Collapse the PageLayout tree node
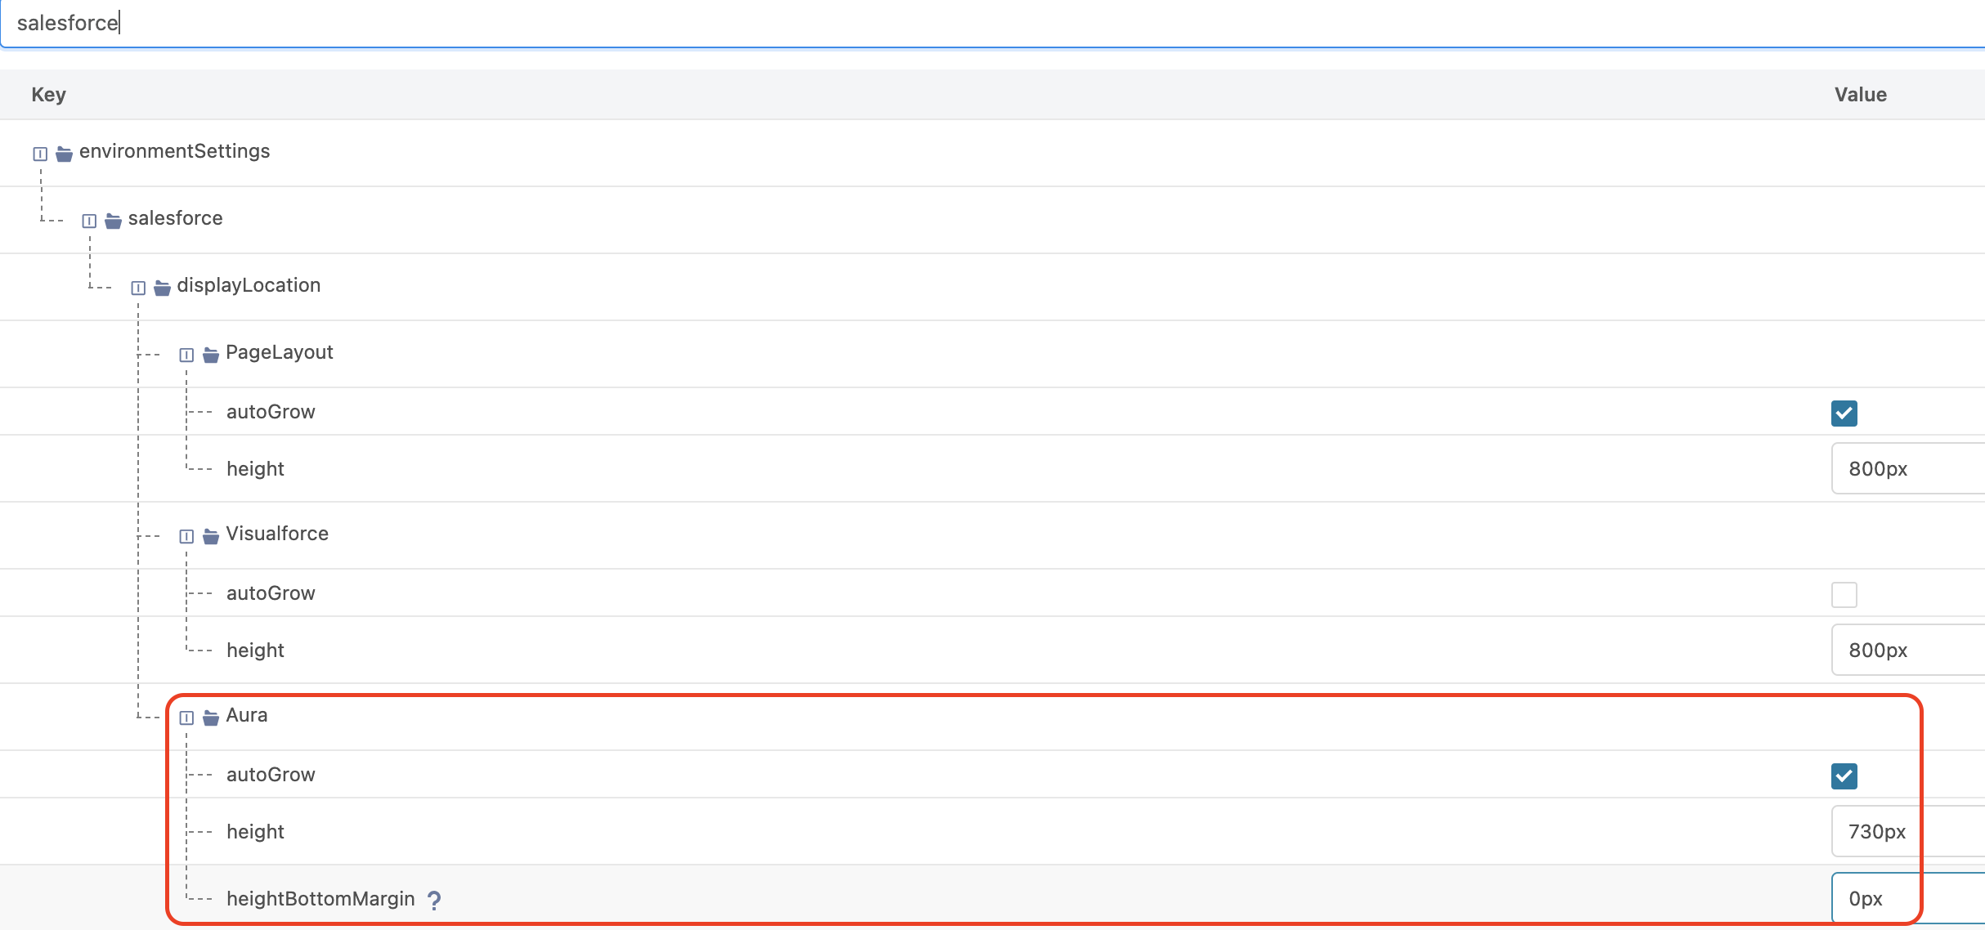This screenshot has width=1985, height=930. click(x=186, y=355)
